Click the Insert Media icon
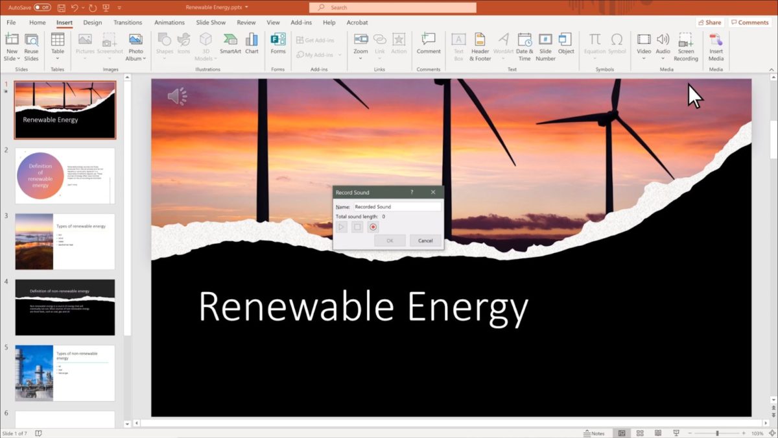The height and width of the screenshot is (438, 778). point(716,40)
